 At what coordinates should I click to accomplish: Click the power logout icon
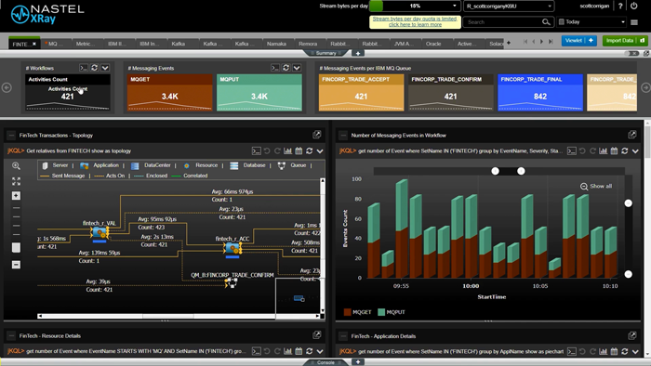[634, 6]
